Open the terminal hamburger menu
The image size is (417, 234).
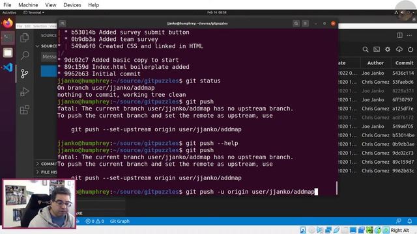[x=306, y=23]
